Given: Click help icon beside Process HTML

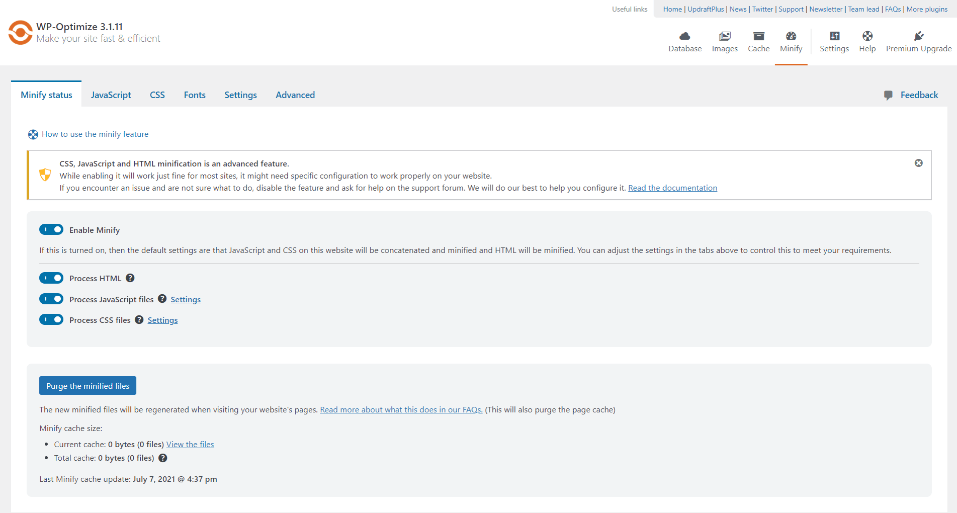Looking at the screenshot, I should 130,278.
